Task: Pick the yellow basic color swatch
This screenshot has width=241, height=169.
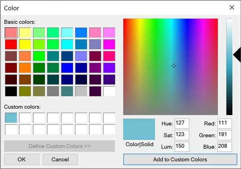Action: [x=25, y=44]
